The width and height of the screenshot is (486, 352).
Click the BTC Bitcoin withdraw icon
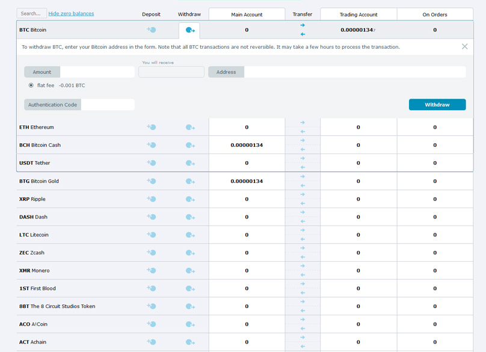coord(190,30)
